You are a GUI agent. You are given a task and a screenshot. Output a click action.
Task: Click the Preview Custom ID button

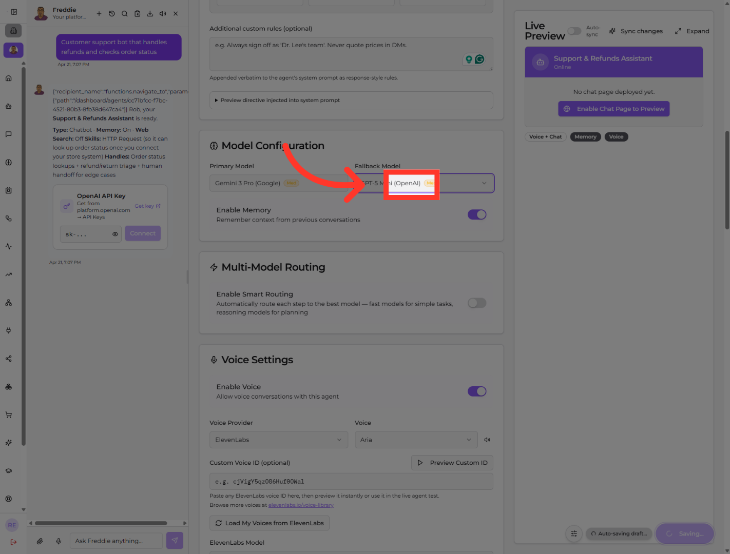tap(452, 463)
